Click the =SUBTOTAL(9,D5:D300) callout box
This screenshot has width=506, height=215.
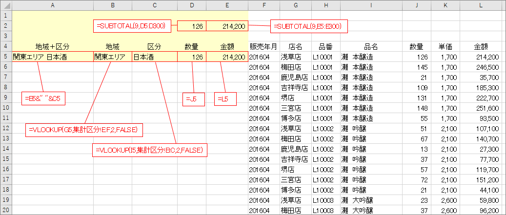tap(133, 26)
